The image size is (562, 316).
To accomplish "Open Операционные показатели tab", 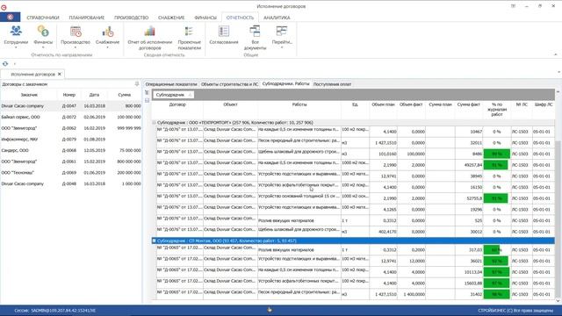I will click(171, 84).
